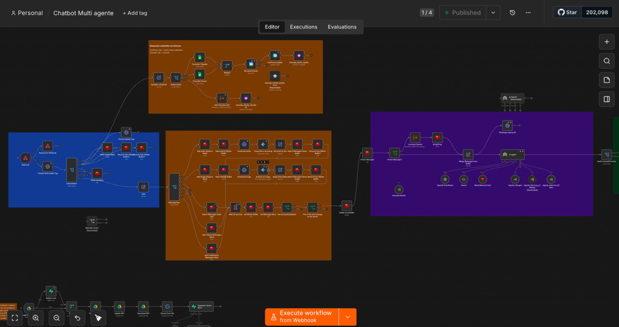The width and height of the screenshot is (619, 327).
Task: Select the Respond to Webhook node
Action: point(48,146)
